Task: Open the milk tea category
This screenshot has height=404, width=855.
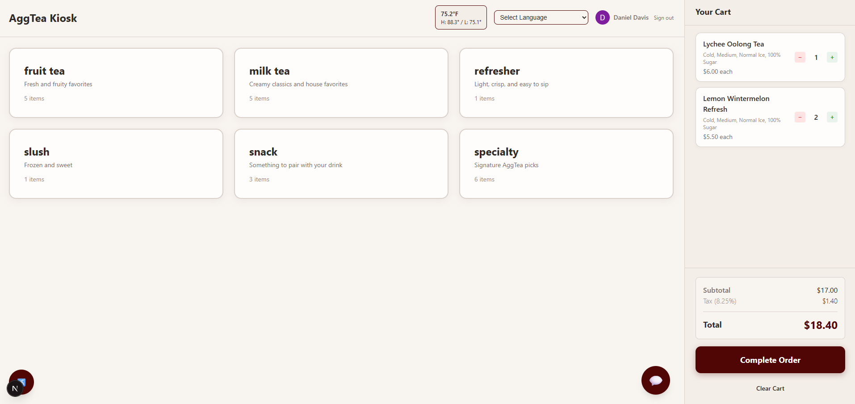Action: click(x=341, y=83)
